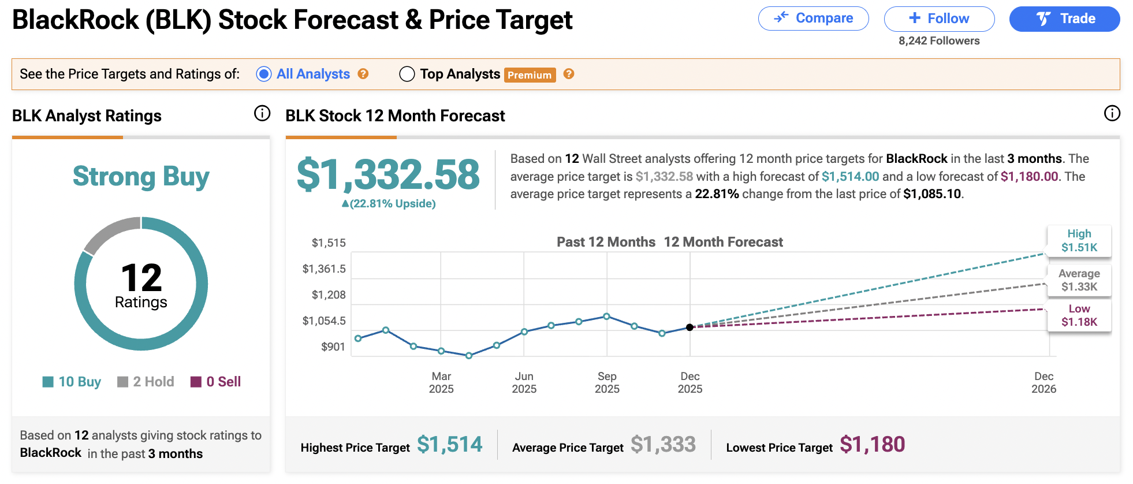Click the help icon next to All Analysts
1133x484 pixels.
(363, 74)
